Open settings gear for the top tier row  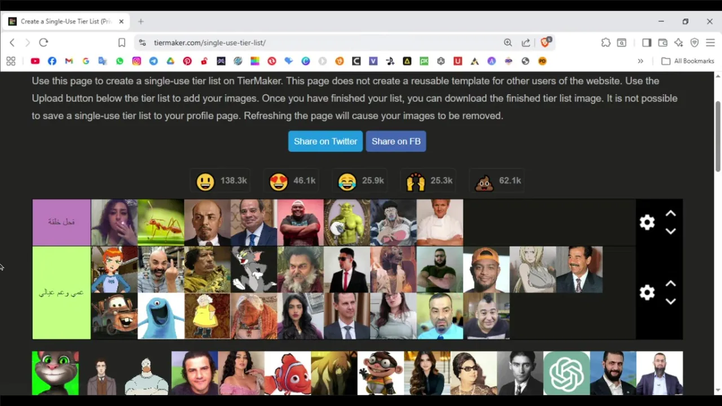tap(647, 222)
